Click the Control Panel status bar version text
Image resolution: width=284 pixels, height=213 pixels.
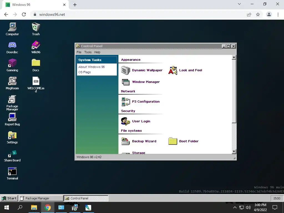tap(89, 157)
